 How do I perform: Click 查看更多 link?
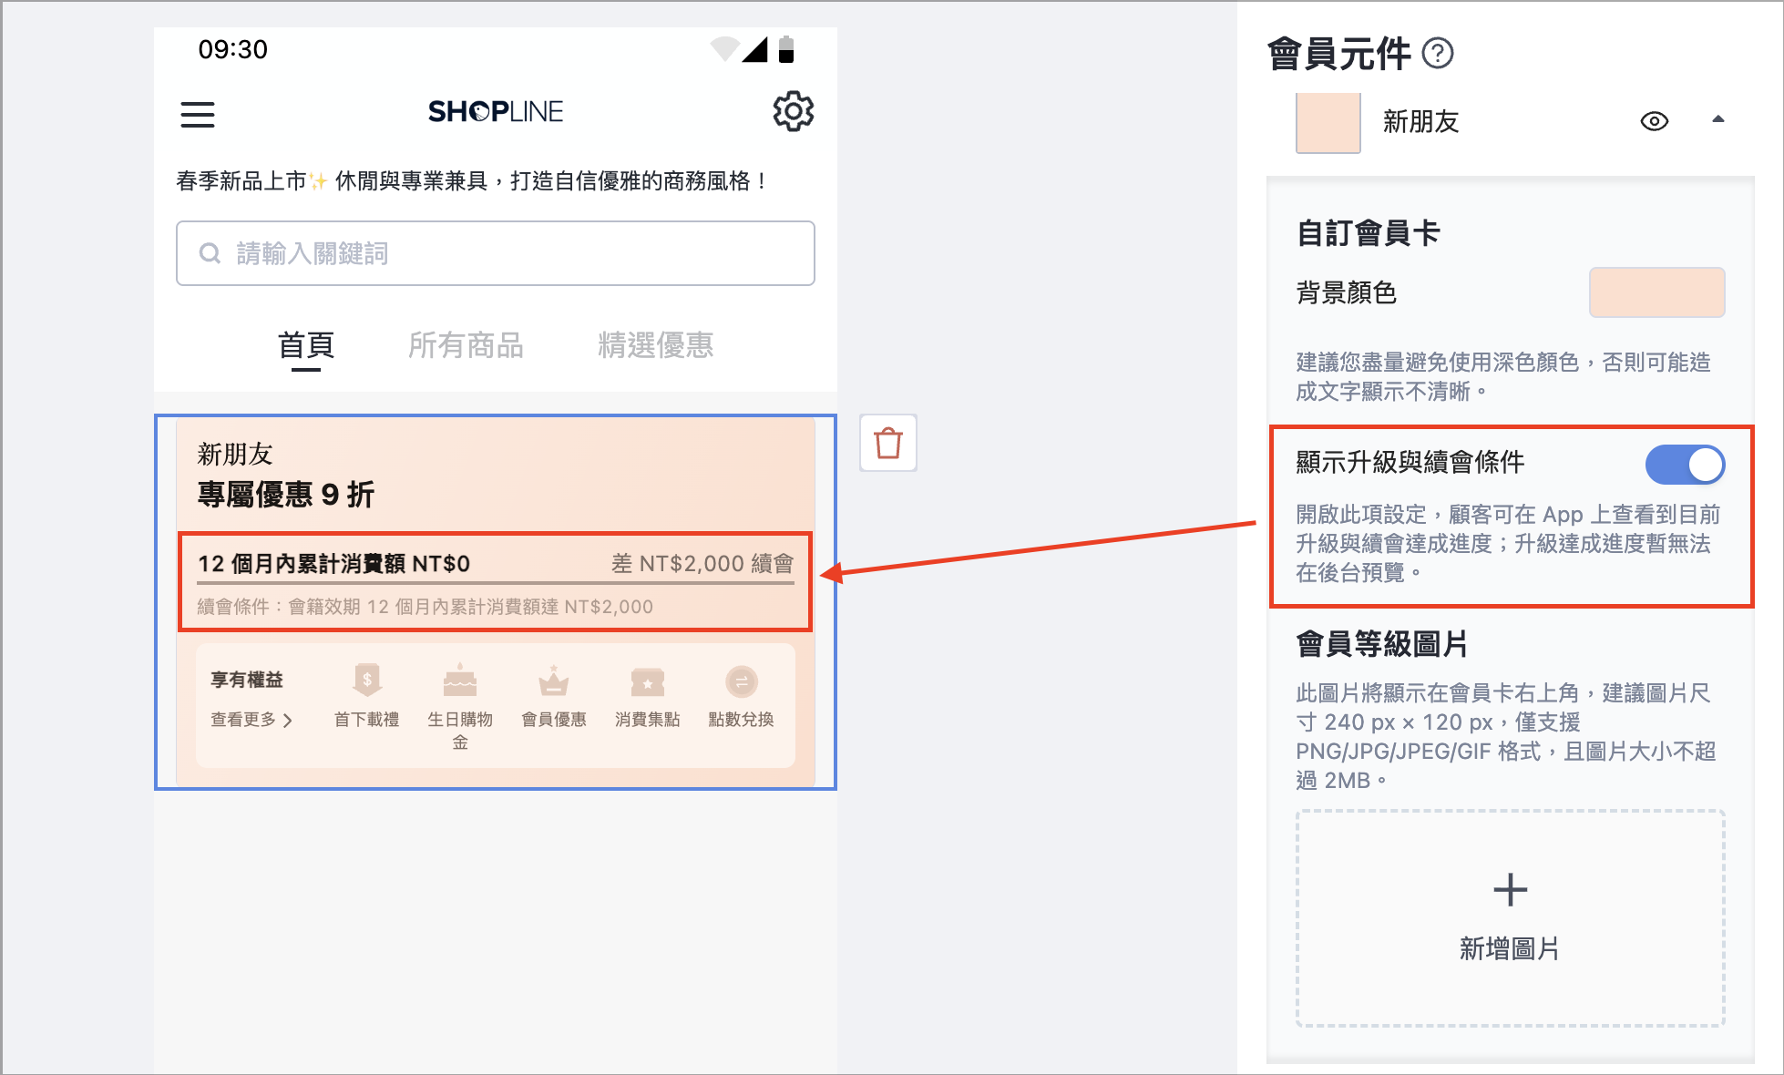pos(251,720)
